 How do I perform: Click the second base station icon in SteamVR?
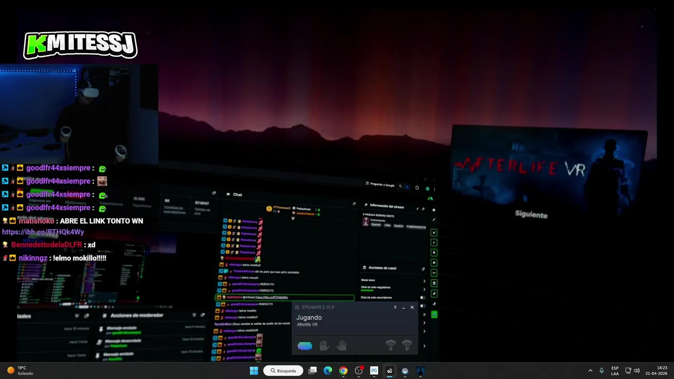tap(407, 345)
